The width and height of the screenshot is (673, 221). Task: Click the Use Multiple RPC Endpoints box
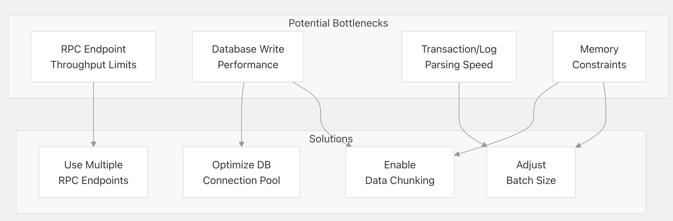pos(93,172)
